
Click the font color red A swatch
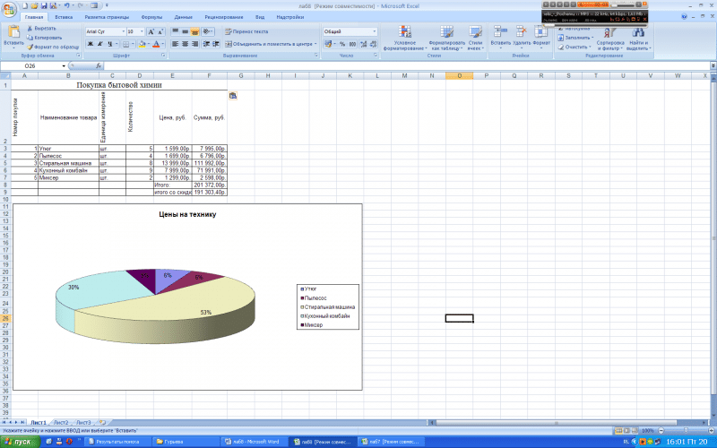(156, 44)
